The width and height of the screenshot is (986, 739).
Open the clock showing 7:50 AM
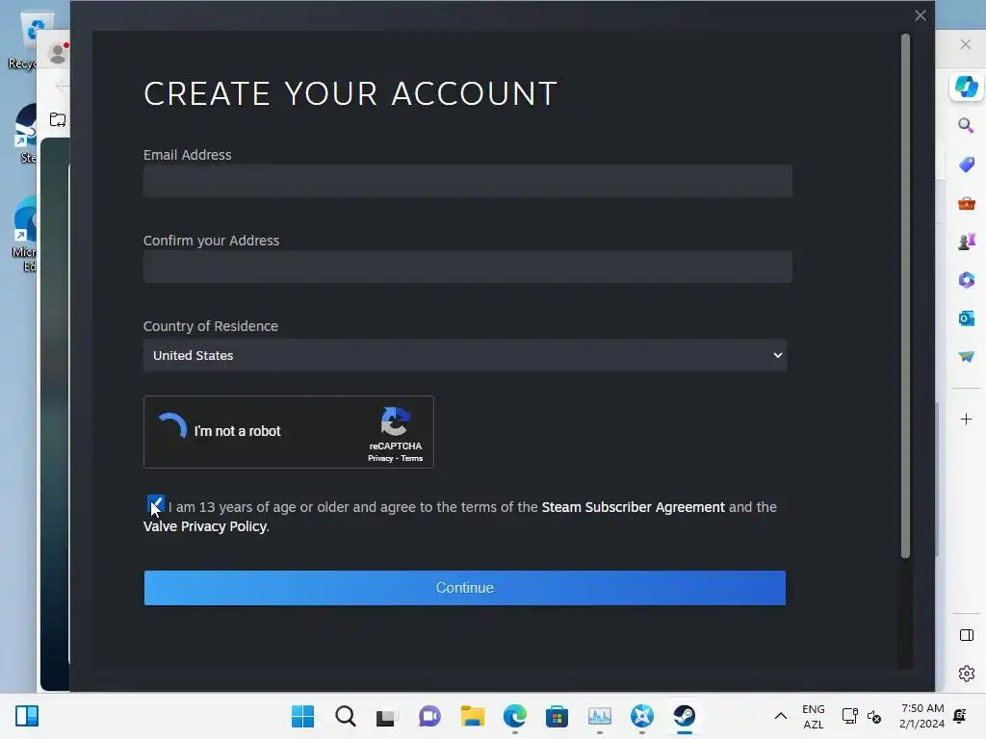[x=921, y=716]
